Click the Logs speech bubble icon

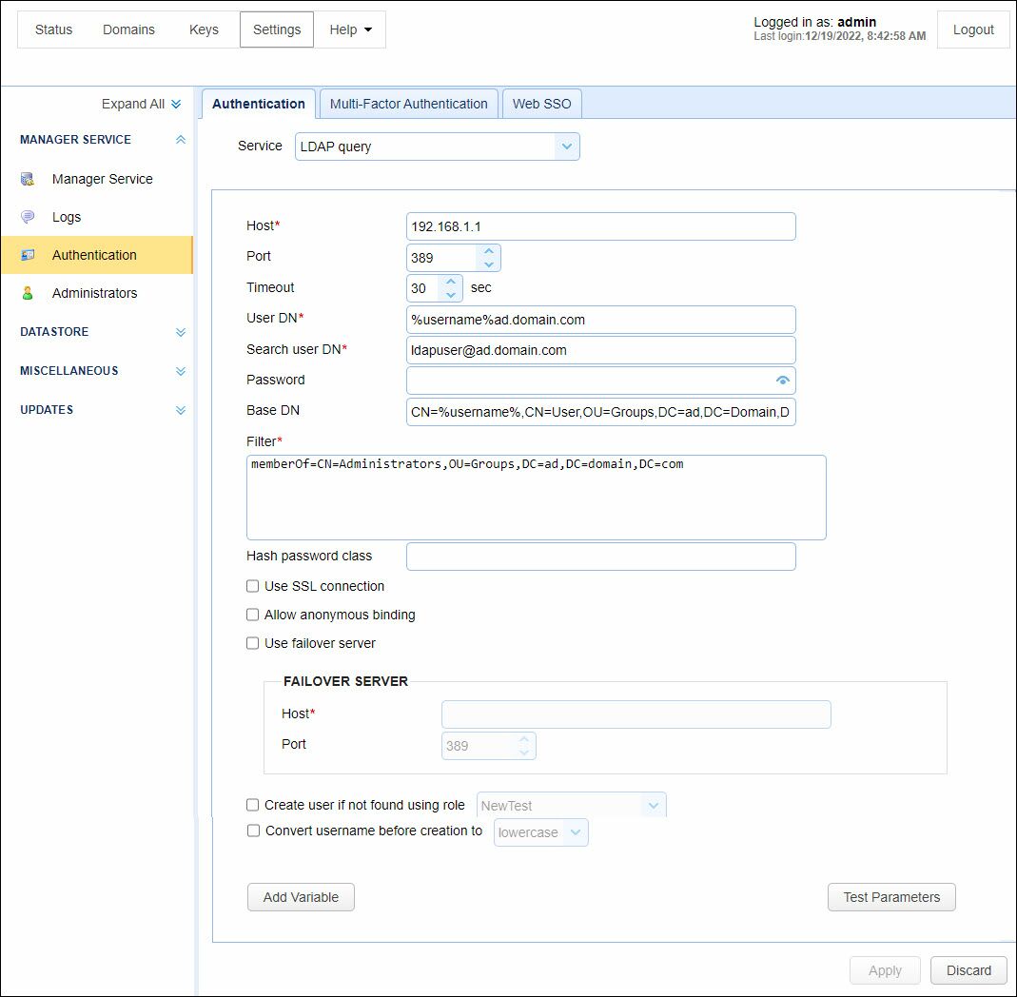28,217
